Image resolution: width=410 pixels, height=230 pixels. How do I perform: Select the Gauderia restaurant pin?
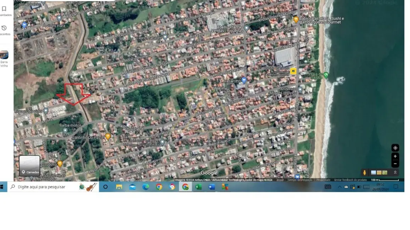(x=60, y=163)
